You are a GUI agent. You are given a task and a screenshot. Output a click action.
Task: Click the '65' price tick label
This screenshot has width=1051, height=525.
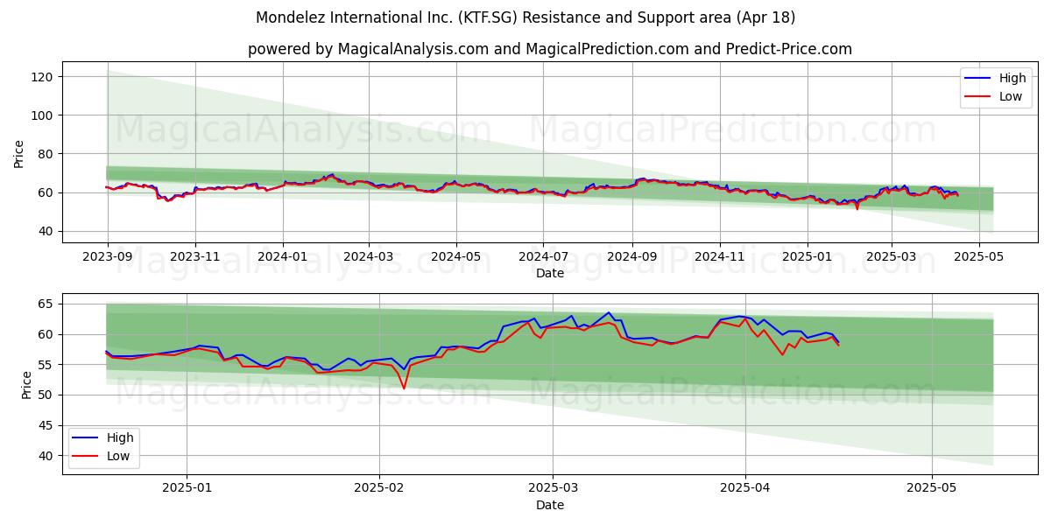[x=46, y=304]
